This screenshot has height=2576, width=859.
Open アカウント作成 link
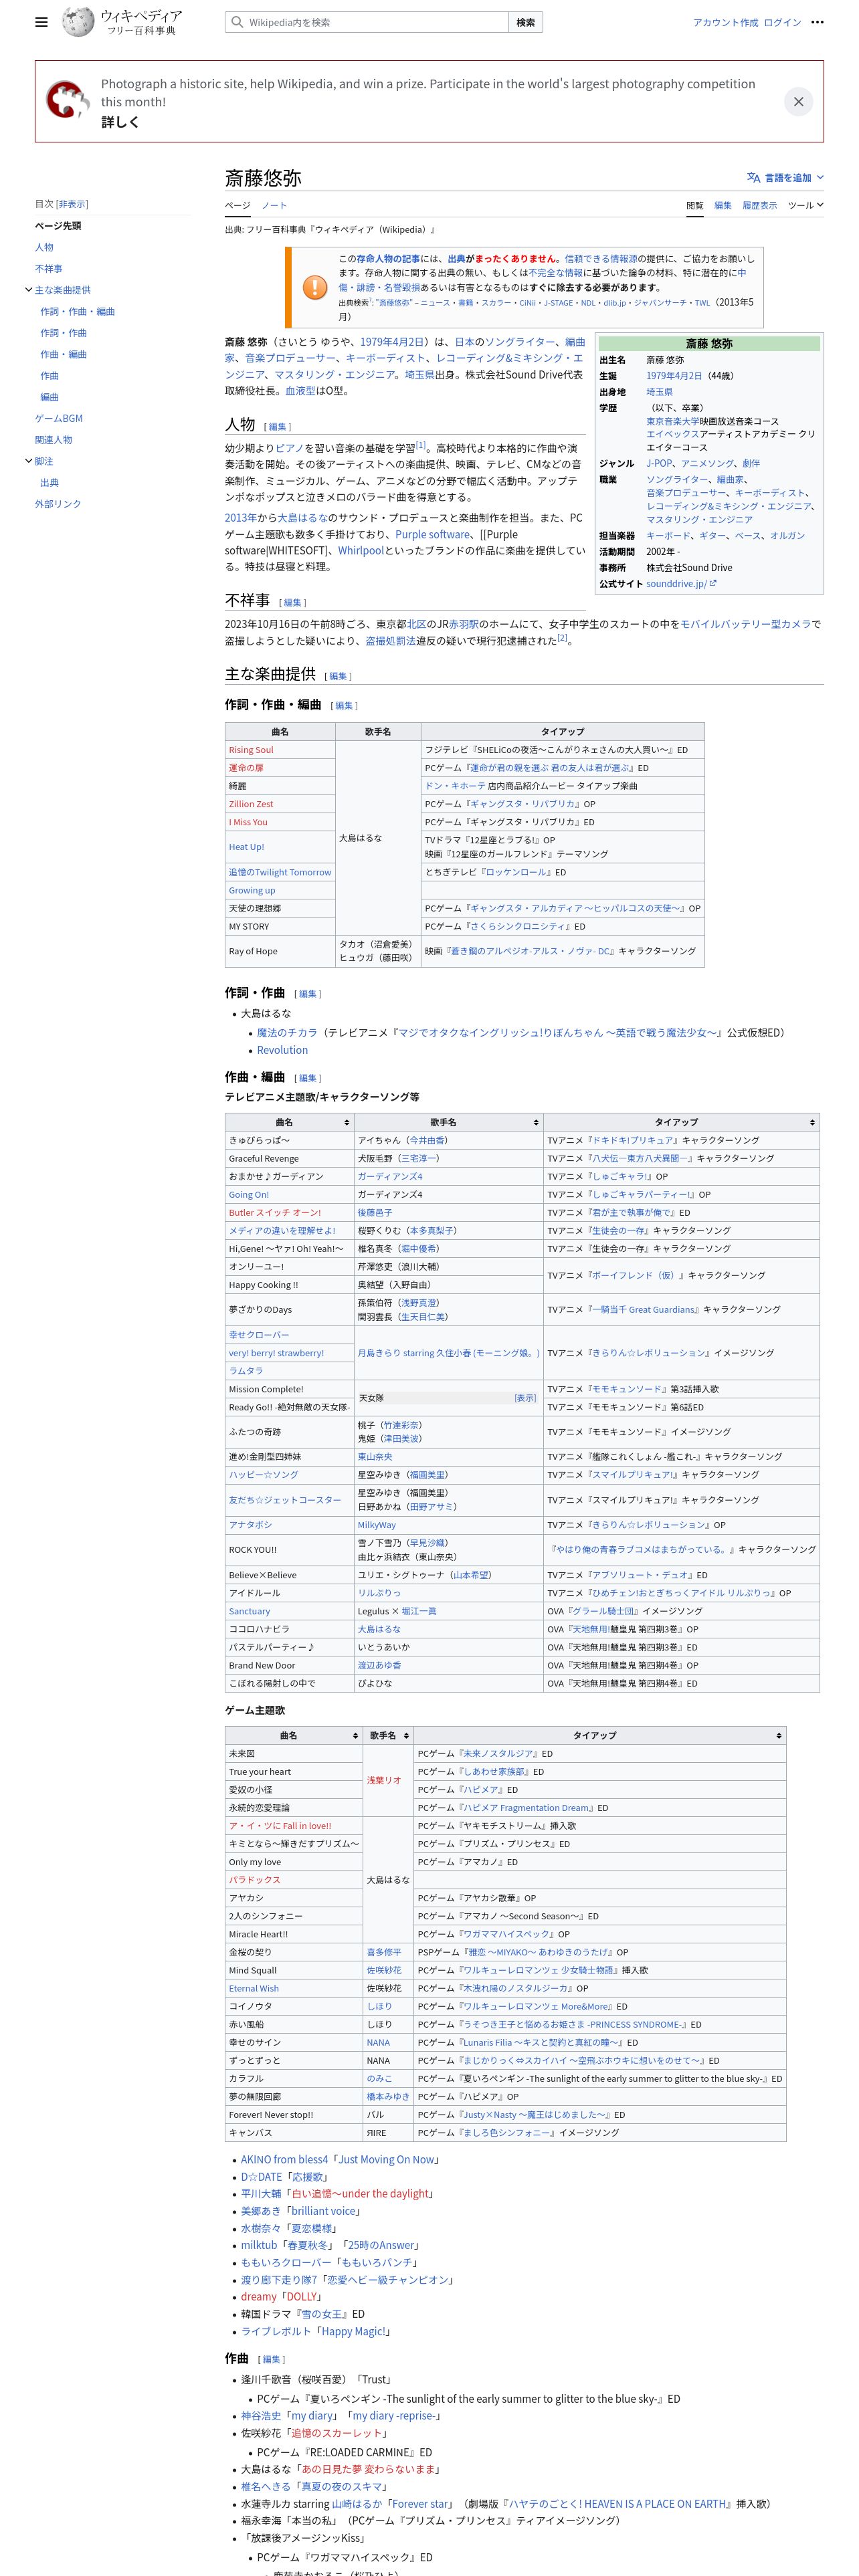[x=725, y=22]
